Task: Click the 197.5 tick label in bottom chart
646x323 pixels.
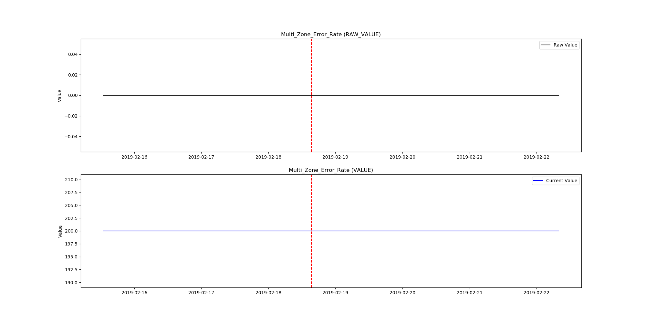Action: click(x=71, y=244)
